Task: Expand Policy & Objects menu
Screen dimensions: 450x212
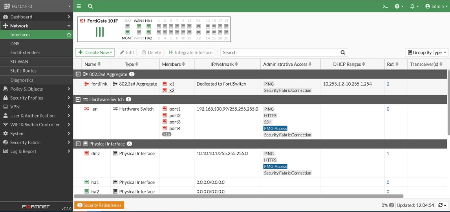Action: 37,89
